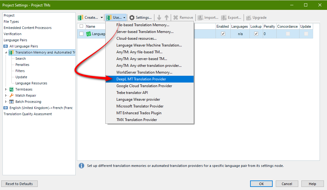Image resolution: width=327 pixels, height=190 pixels.
Task: Click the Remove X icon
Action: (176, 18)
